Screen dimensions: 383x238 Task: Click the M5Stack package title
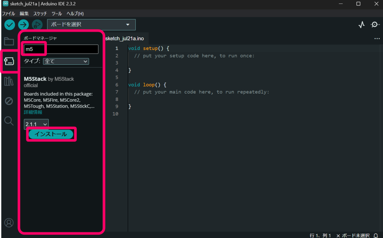click(35, 79)
